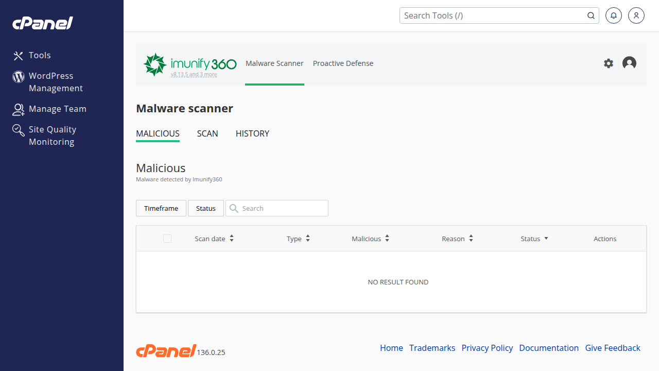Follow the Trademarks footer link

432,348
